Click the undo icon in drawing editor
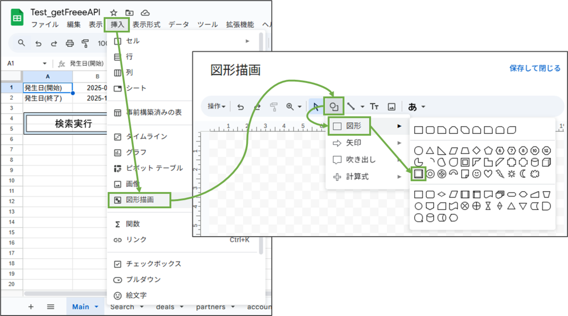 pyautogui.click(x=240, y=106)
